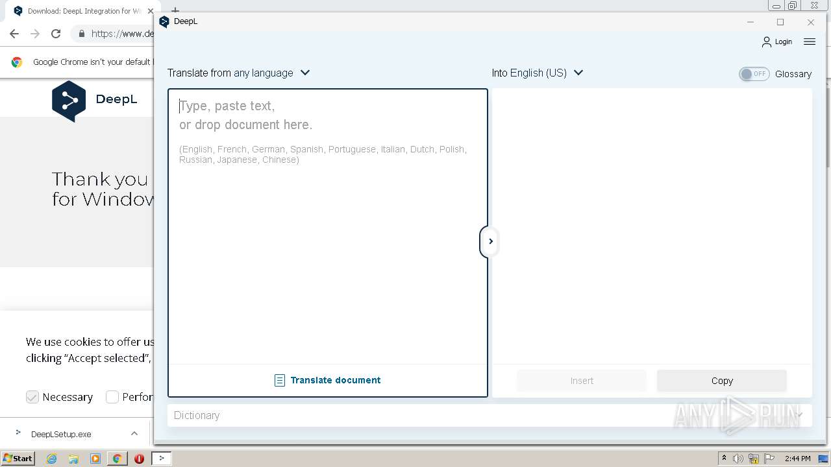Viewport: 831px width, 467px height.
Task: Click the Translate document page icon
Action: [279, 381]
